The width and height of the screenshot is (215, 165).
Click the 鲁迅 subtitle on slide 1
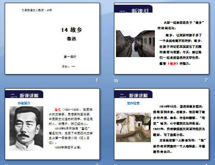coord(72,39)
